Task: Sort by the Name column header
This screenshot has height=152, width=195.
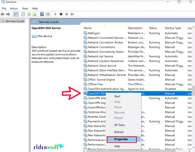Action: point(105,28)
